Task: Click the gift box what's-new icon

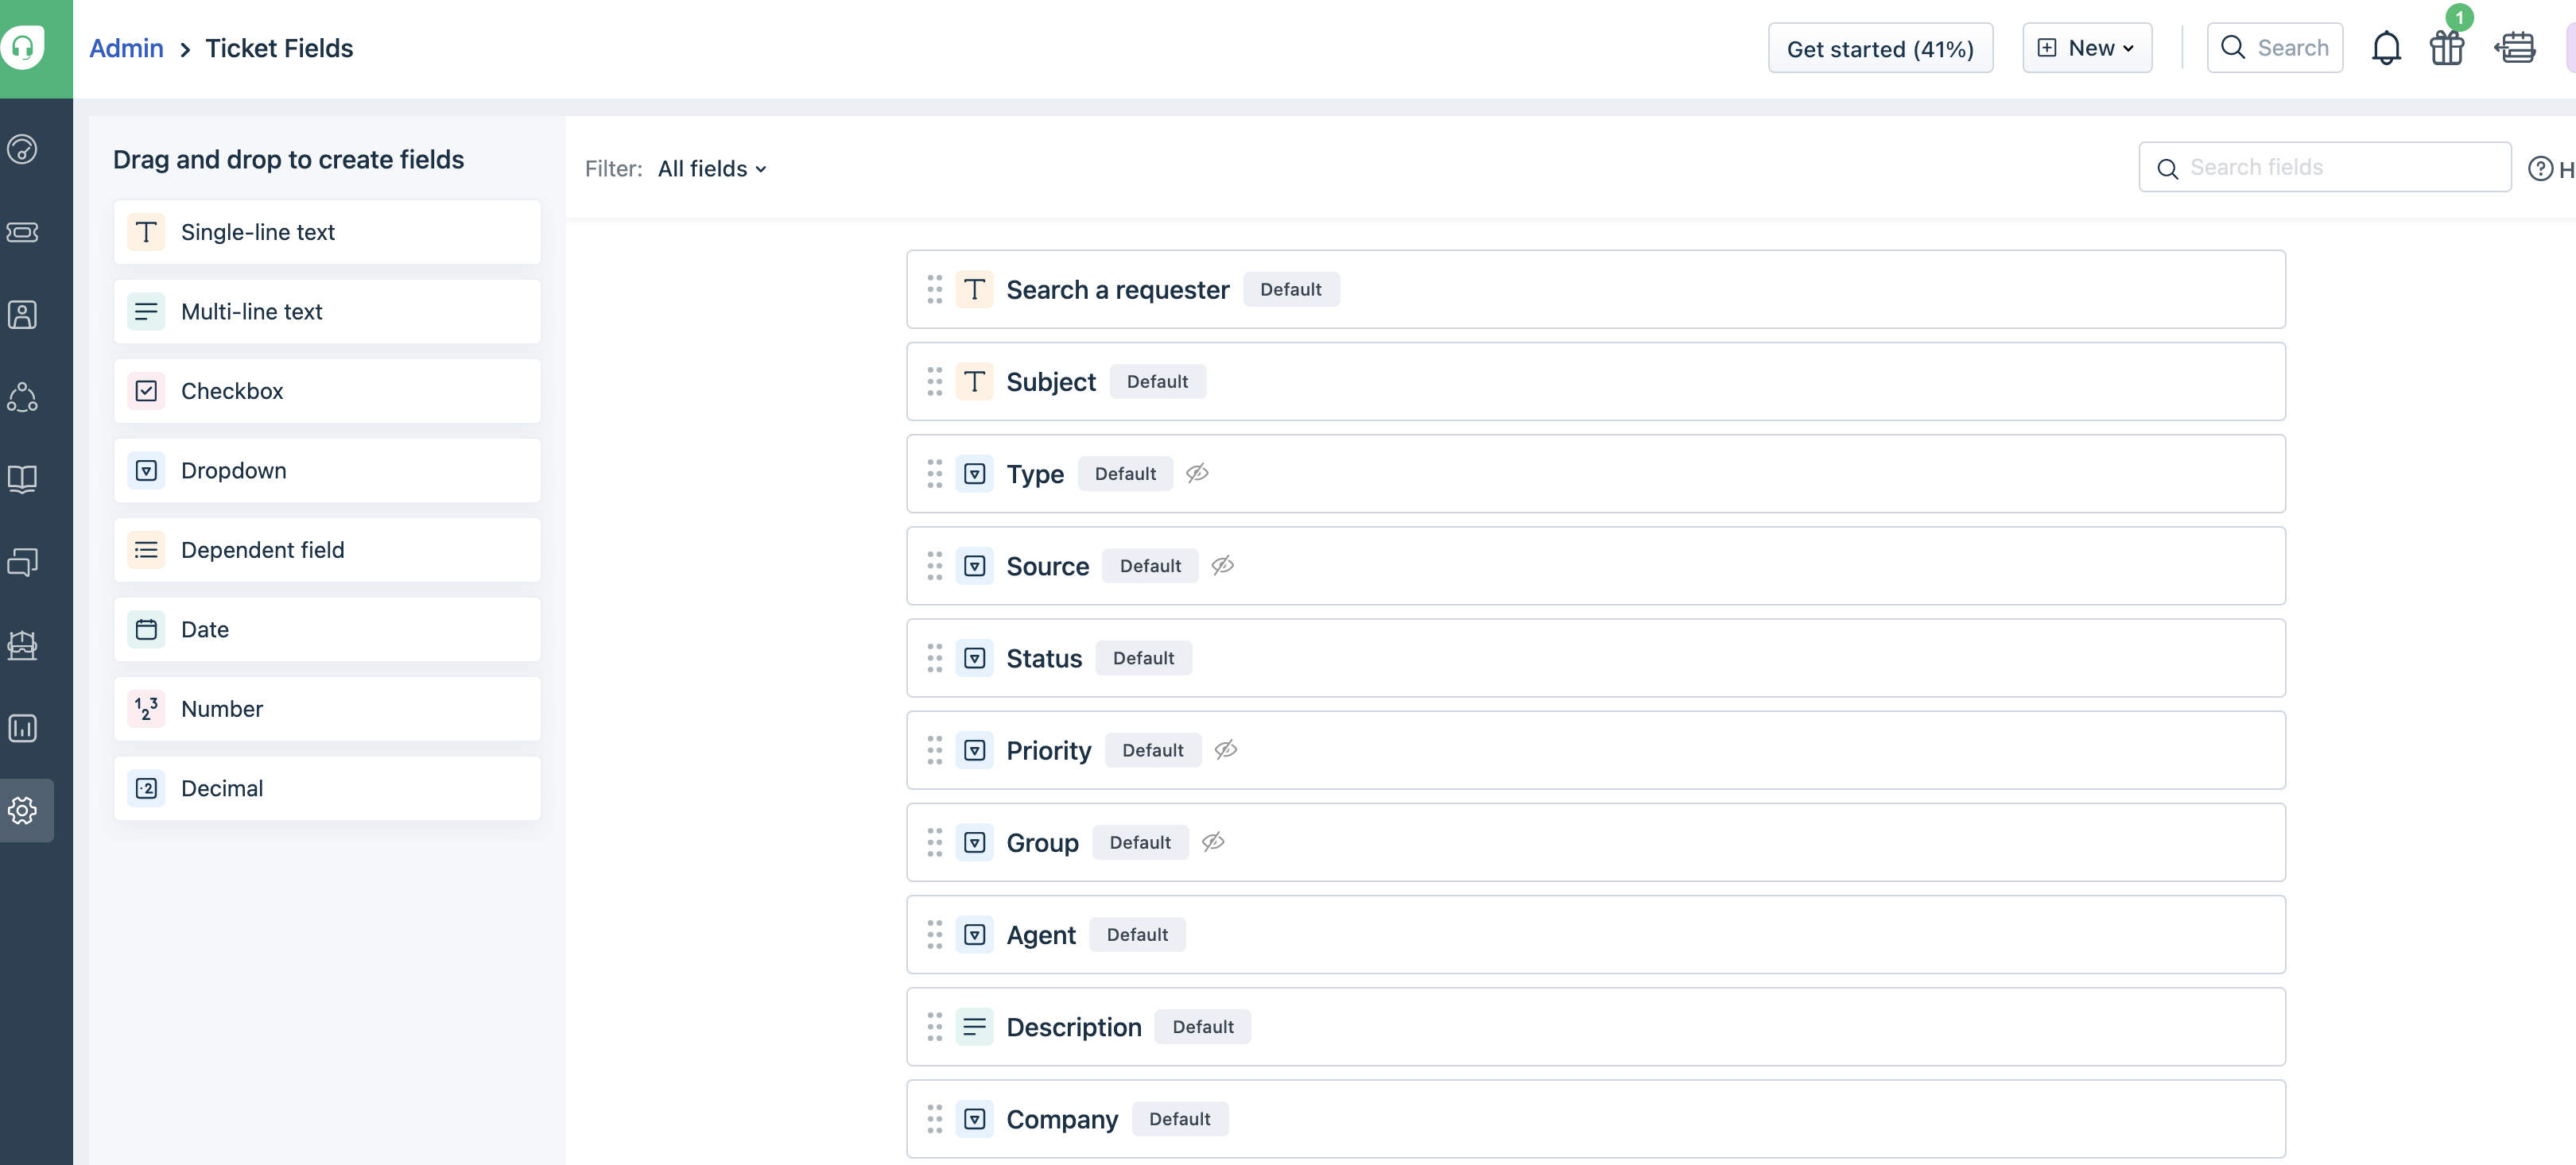Action: tap(2446, 48)
